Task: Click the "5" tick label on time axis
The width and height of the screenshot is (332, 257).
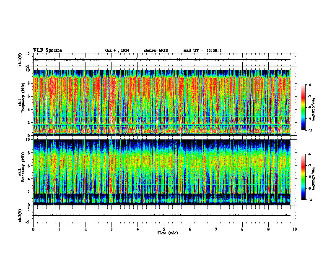Action: 164,229
